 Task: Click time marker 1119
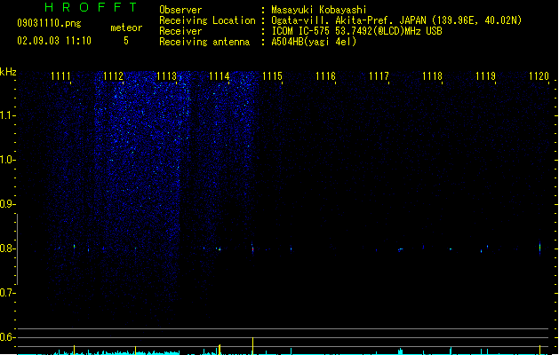485,76
